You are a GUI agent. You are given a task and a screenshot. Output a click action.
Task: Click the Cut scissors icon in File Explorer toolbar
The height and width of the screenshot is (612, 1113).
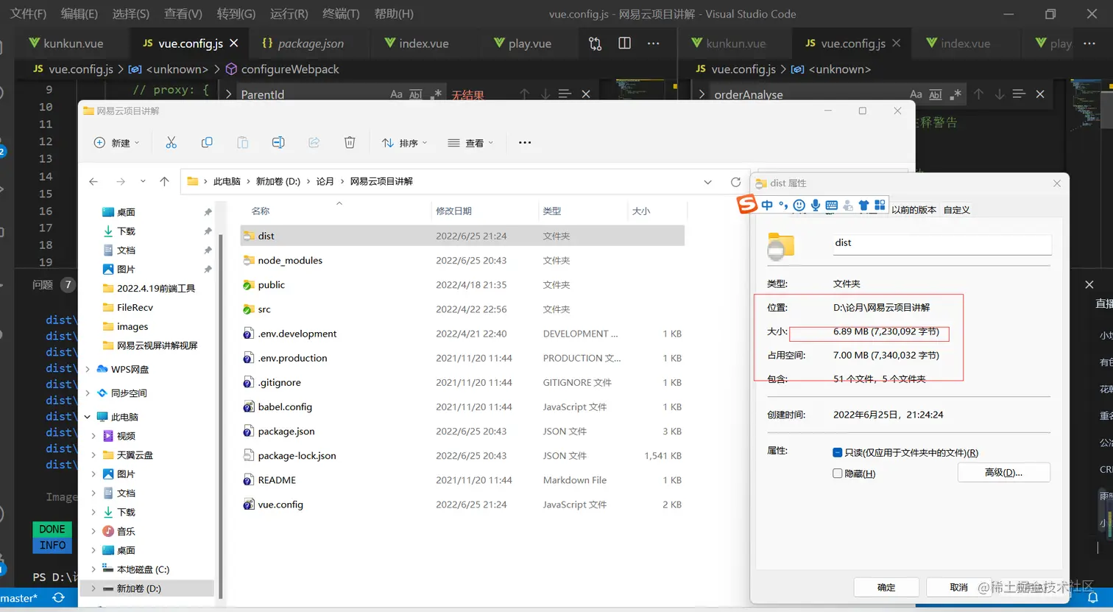pos(171,143)
